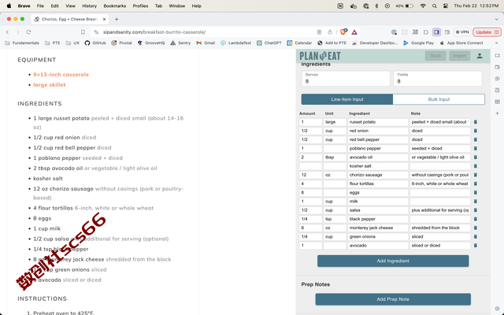The width and height of the screenshot is (504, 315).
Task: Open the File menu
Action: point(40,6)
